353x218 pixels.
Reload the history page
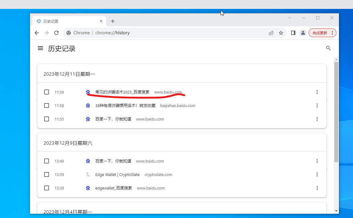click(x=56, y=33)
